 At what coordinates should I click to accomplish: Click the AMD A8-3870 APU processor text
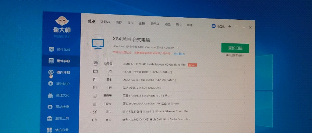154,64
